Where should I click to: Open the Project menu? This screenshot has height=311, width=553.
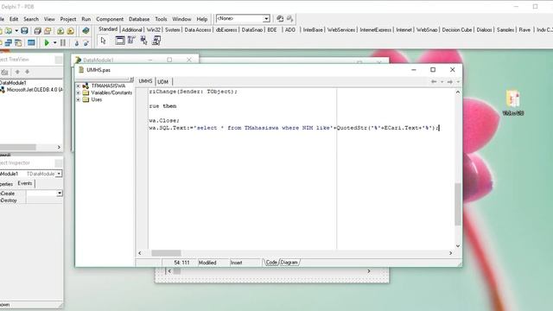[68, 19]
